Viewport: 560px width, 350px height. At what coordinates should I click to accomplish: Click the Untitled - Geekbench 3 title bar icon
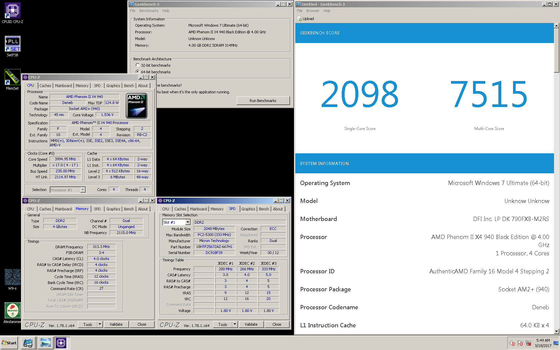299,4
